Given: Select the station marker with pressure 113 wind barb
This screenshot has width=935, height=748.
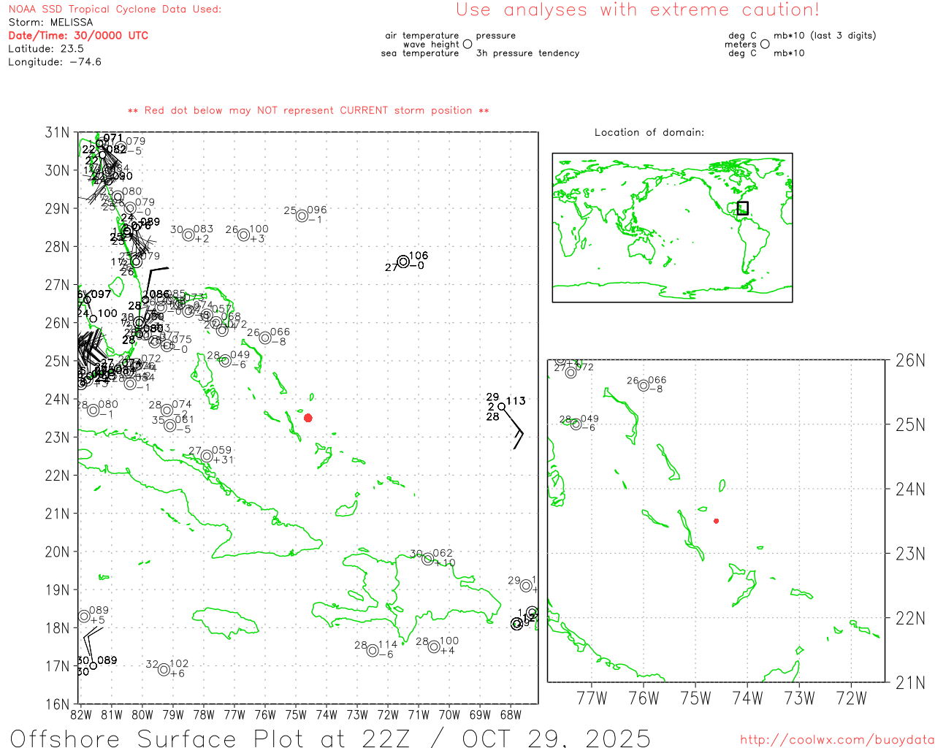Looking at the screenshot, I should [502, 407].
